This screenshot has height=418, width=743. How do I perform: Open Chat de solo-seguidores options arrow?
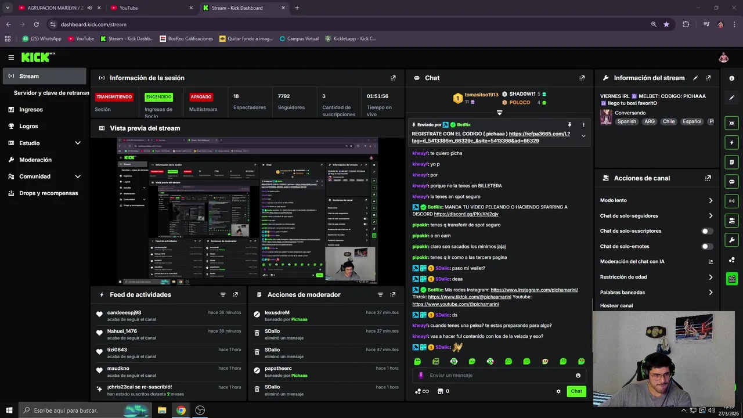(710, 216)
